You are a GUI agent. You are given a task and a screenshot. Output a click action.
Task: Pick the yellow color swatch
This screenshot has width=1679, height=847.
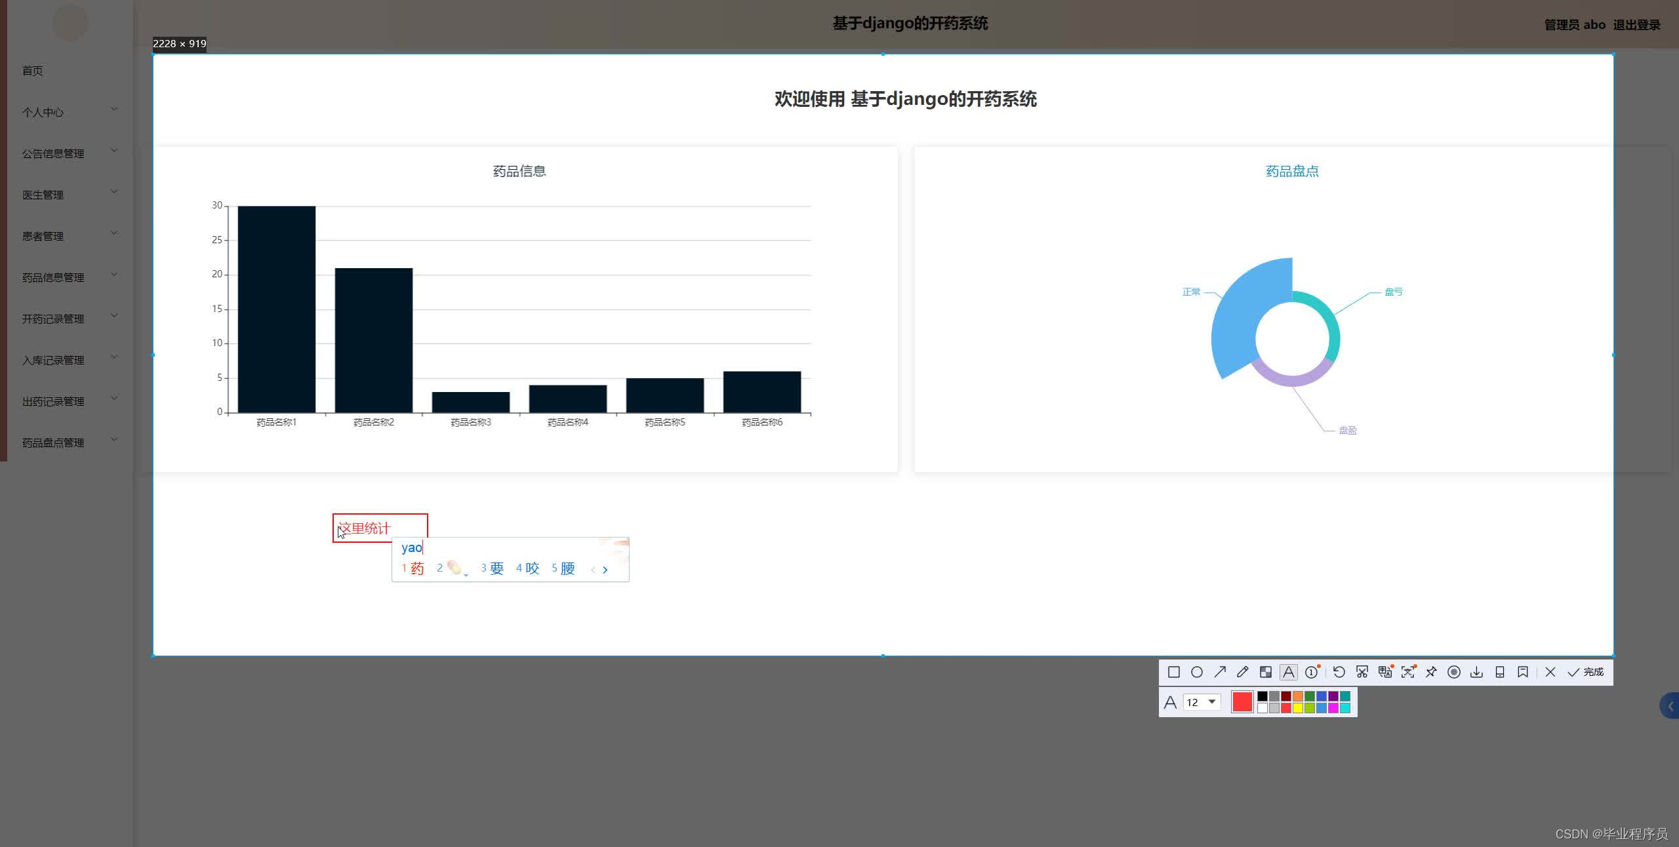1298,708
